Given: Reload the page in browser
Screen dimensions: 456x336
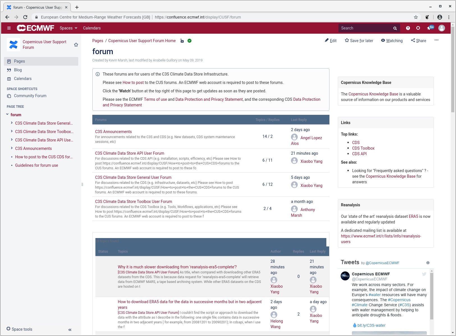Looking at the screenshot, I should pos(25,17).
